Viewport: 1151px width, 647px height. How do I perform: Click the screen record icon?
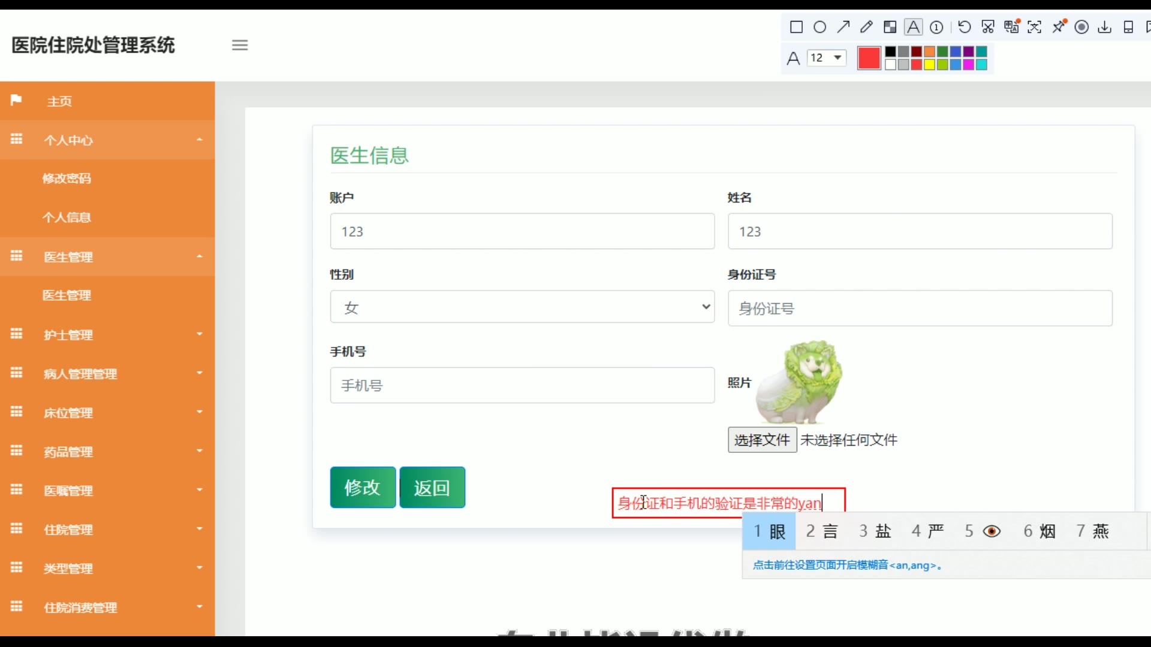click(1081, 27)
